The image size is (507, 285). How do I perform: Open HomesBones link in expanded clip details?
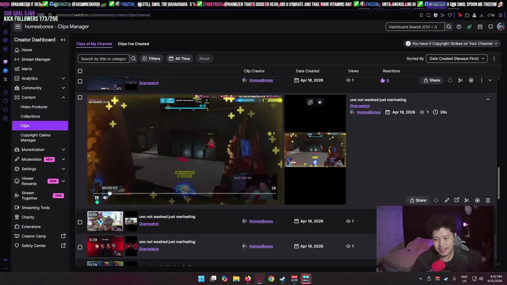coord(369,112)
